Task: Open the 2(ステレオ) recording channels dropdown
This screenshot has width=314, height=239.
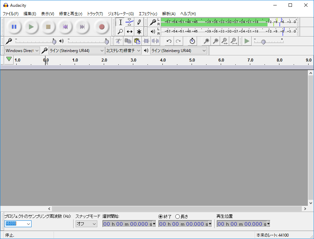Action: click(x=123, y=51)
